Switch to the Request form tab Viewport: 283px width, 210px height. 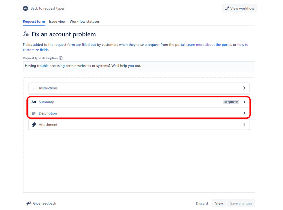34,22
